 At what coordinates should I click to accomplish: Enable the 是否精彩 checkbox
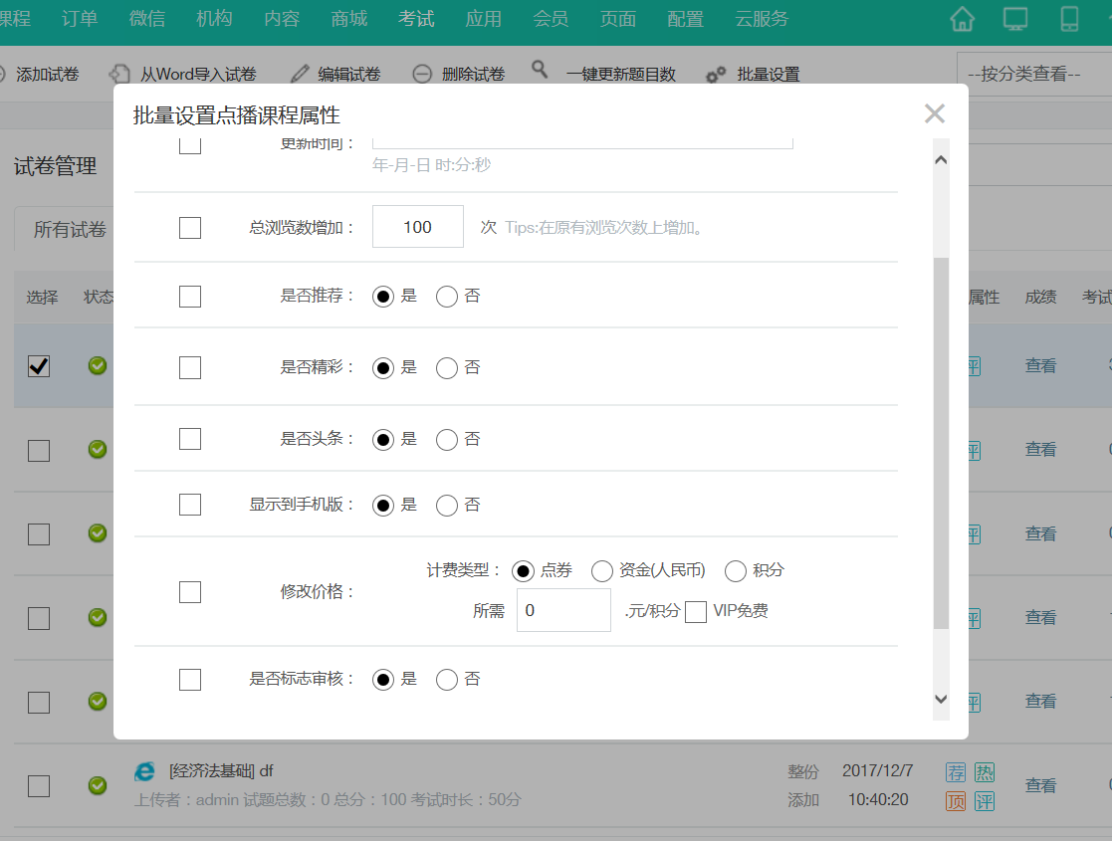tap(190, 367)
